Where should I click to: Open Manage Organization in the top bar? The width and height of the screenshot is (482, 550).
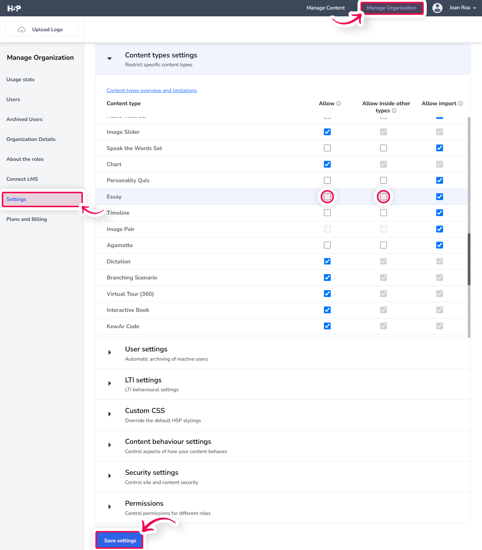pos(391,8)
